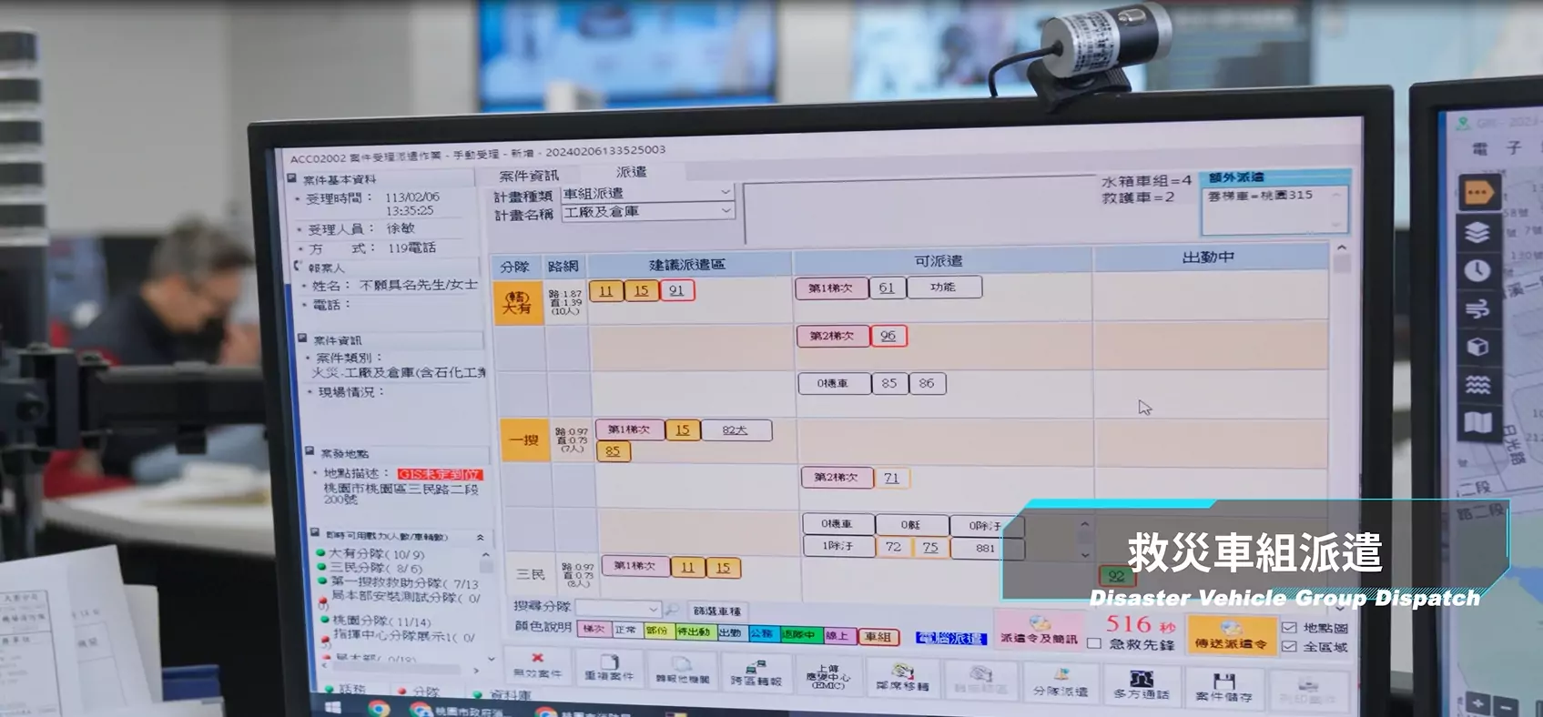Click the 功能 button beside vehicle 61
The image size is (1543, 717).
[943, 288]
